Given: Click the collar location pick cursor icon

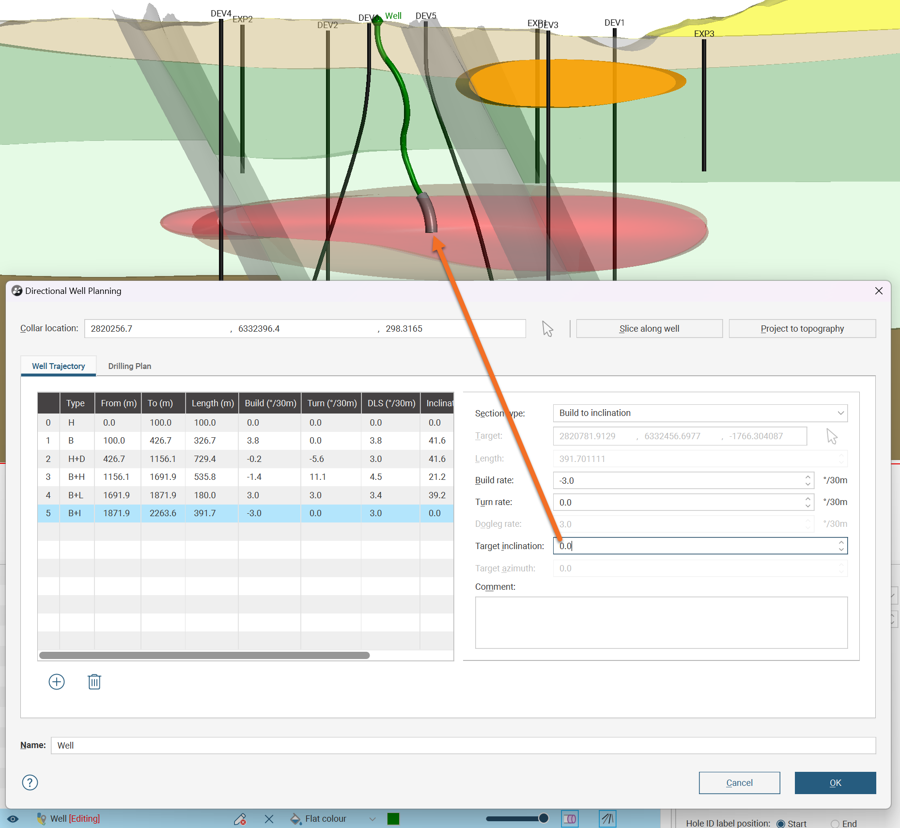Looking at the screenshot, I should pyautogui.click(x=547, y=329).
